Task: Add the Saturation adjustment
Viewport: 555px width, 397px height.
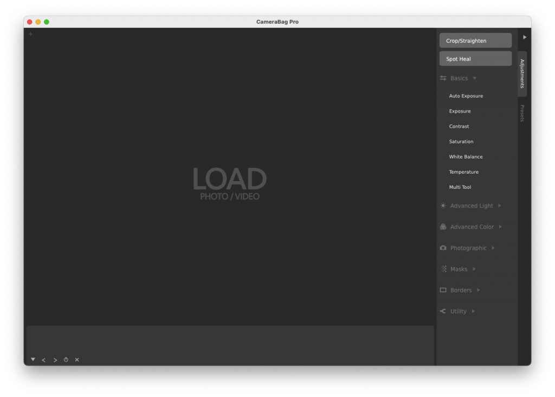Action: 461,142
